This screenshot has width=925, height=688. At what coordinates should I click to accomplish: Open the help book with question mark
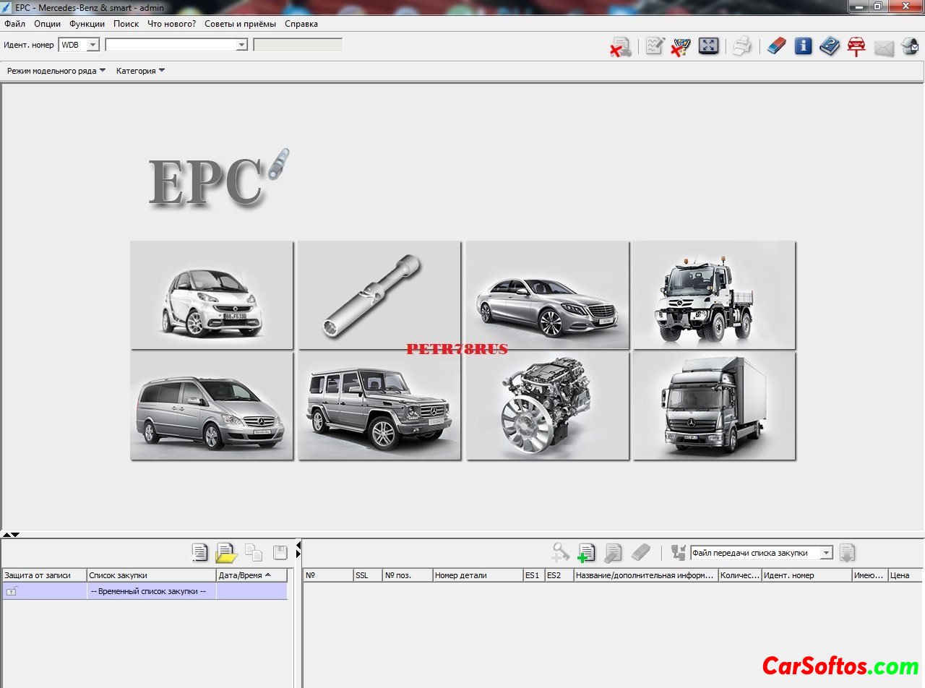(x=830, y=47)
